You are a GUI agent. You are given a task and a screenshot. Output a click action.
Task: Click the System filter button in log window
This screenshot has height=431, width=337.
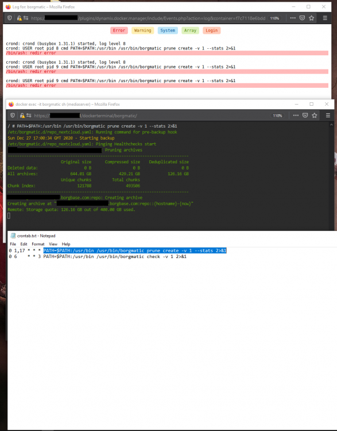coord(168,30)
